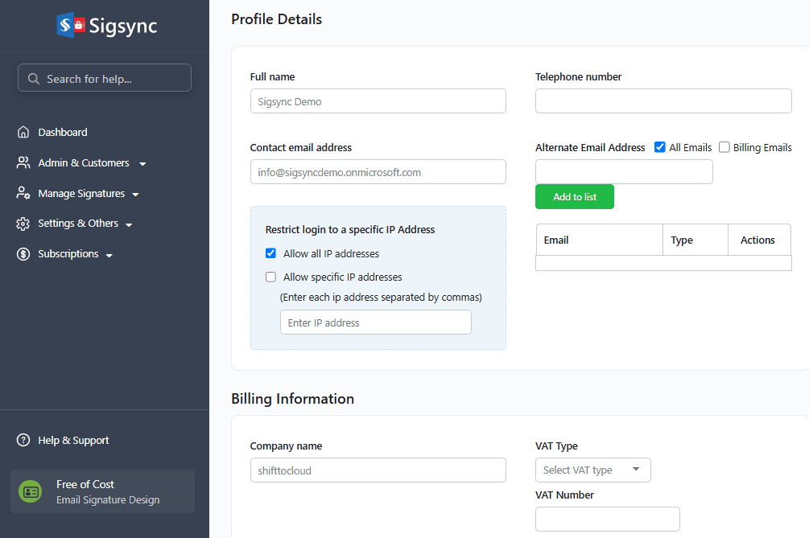This screenshot has height=538, width=809.
Task: Click the green signature card icon
Action: pyautogui.click(x=31, y=491)
